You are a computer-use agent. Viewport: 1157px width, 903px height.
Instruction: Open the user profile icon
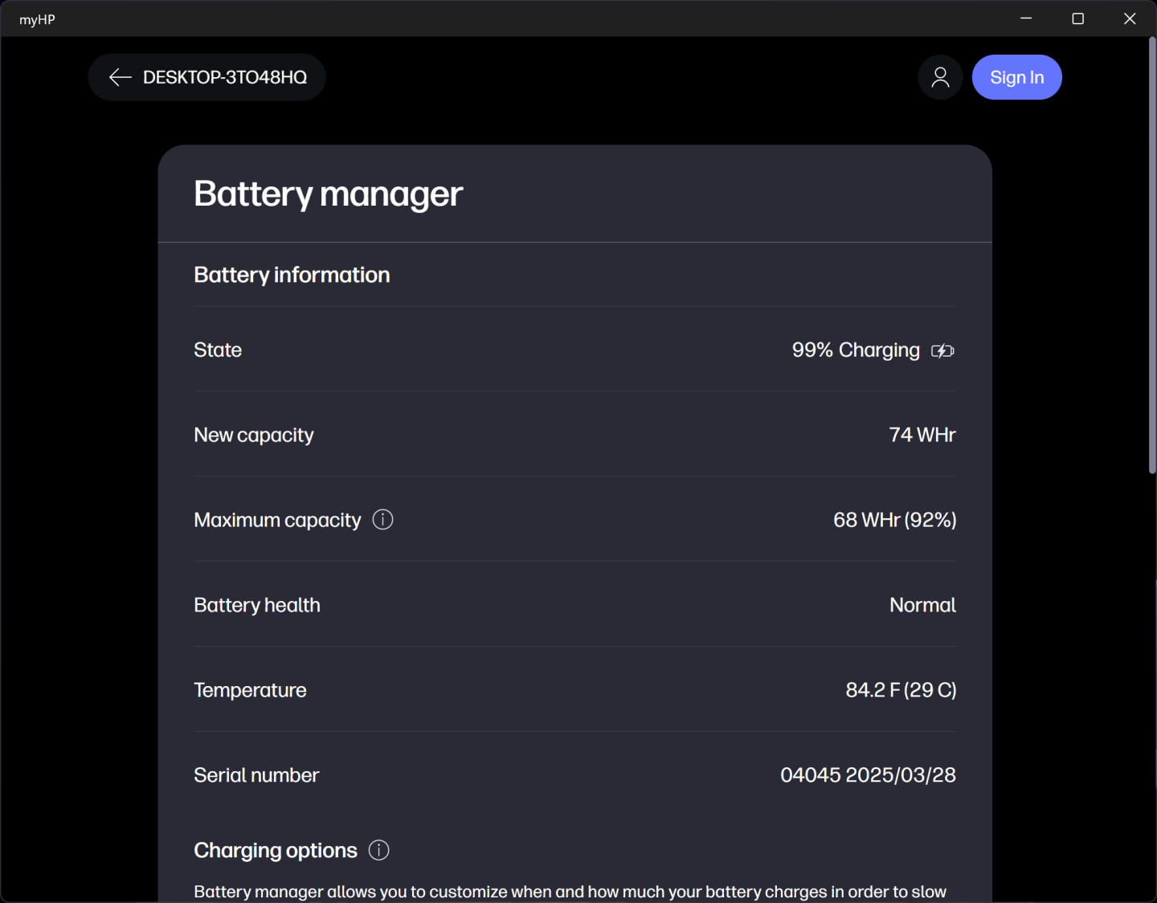pyautogui.click(x=940, y=77)
